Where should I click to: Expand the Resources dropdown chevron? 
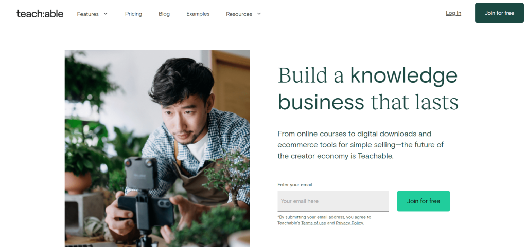(x=259, y=14)
